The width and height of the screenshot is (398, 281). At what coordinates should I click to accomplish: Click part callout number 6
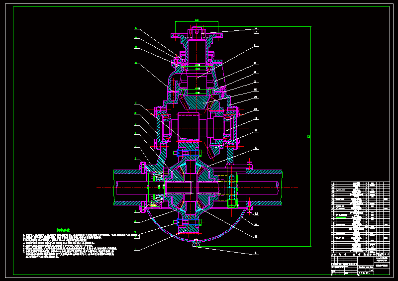[135, 158]
